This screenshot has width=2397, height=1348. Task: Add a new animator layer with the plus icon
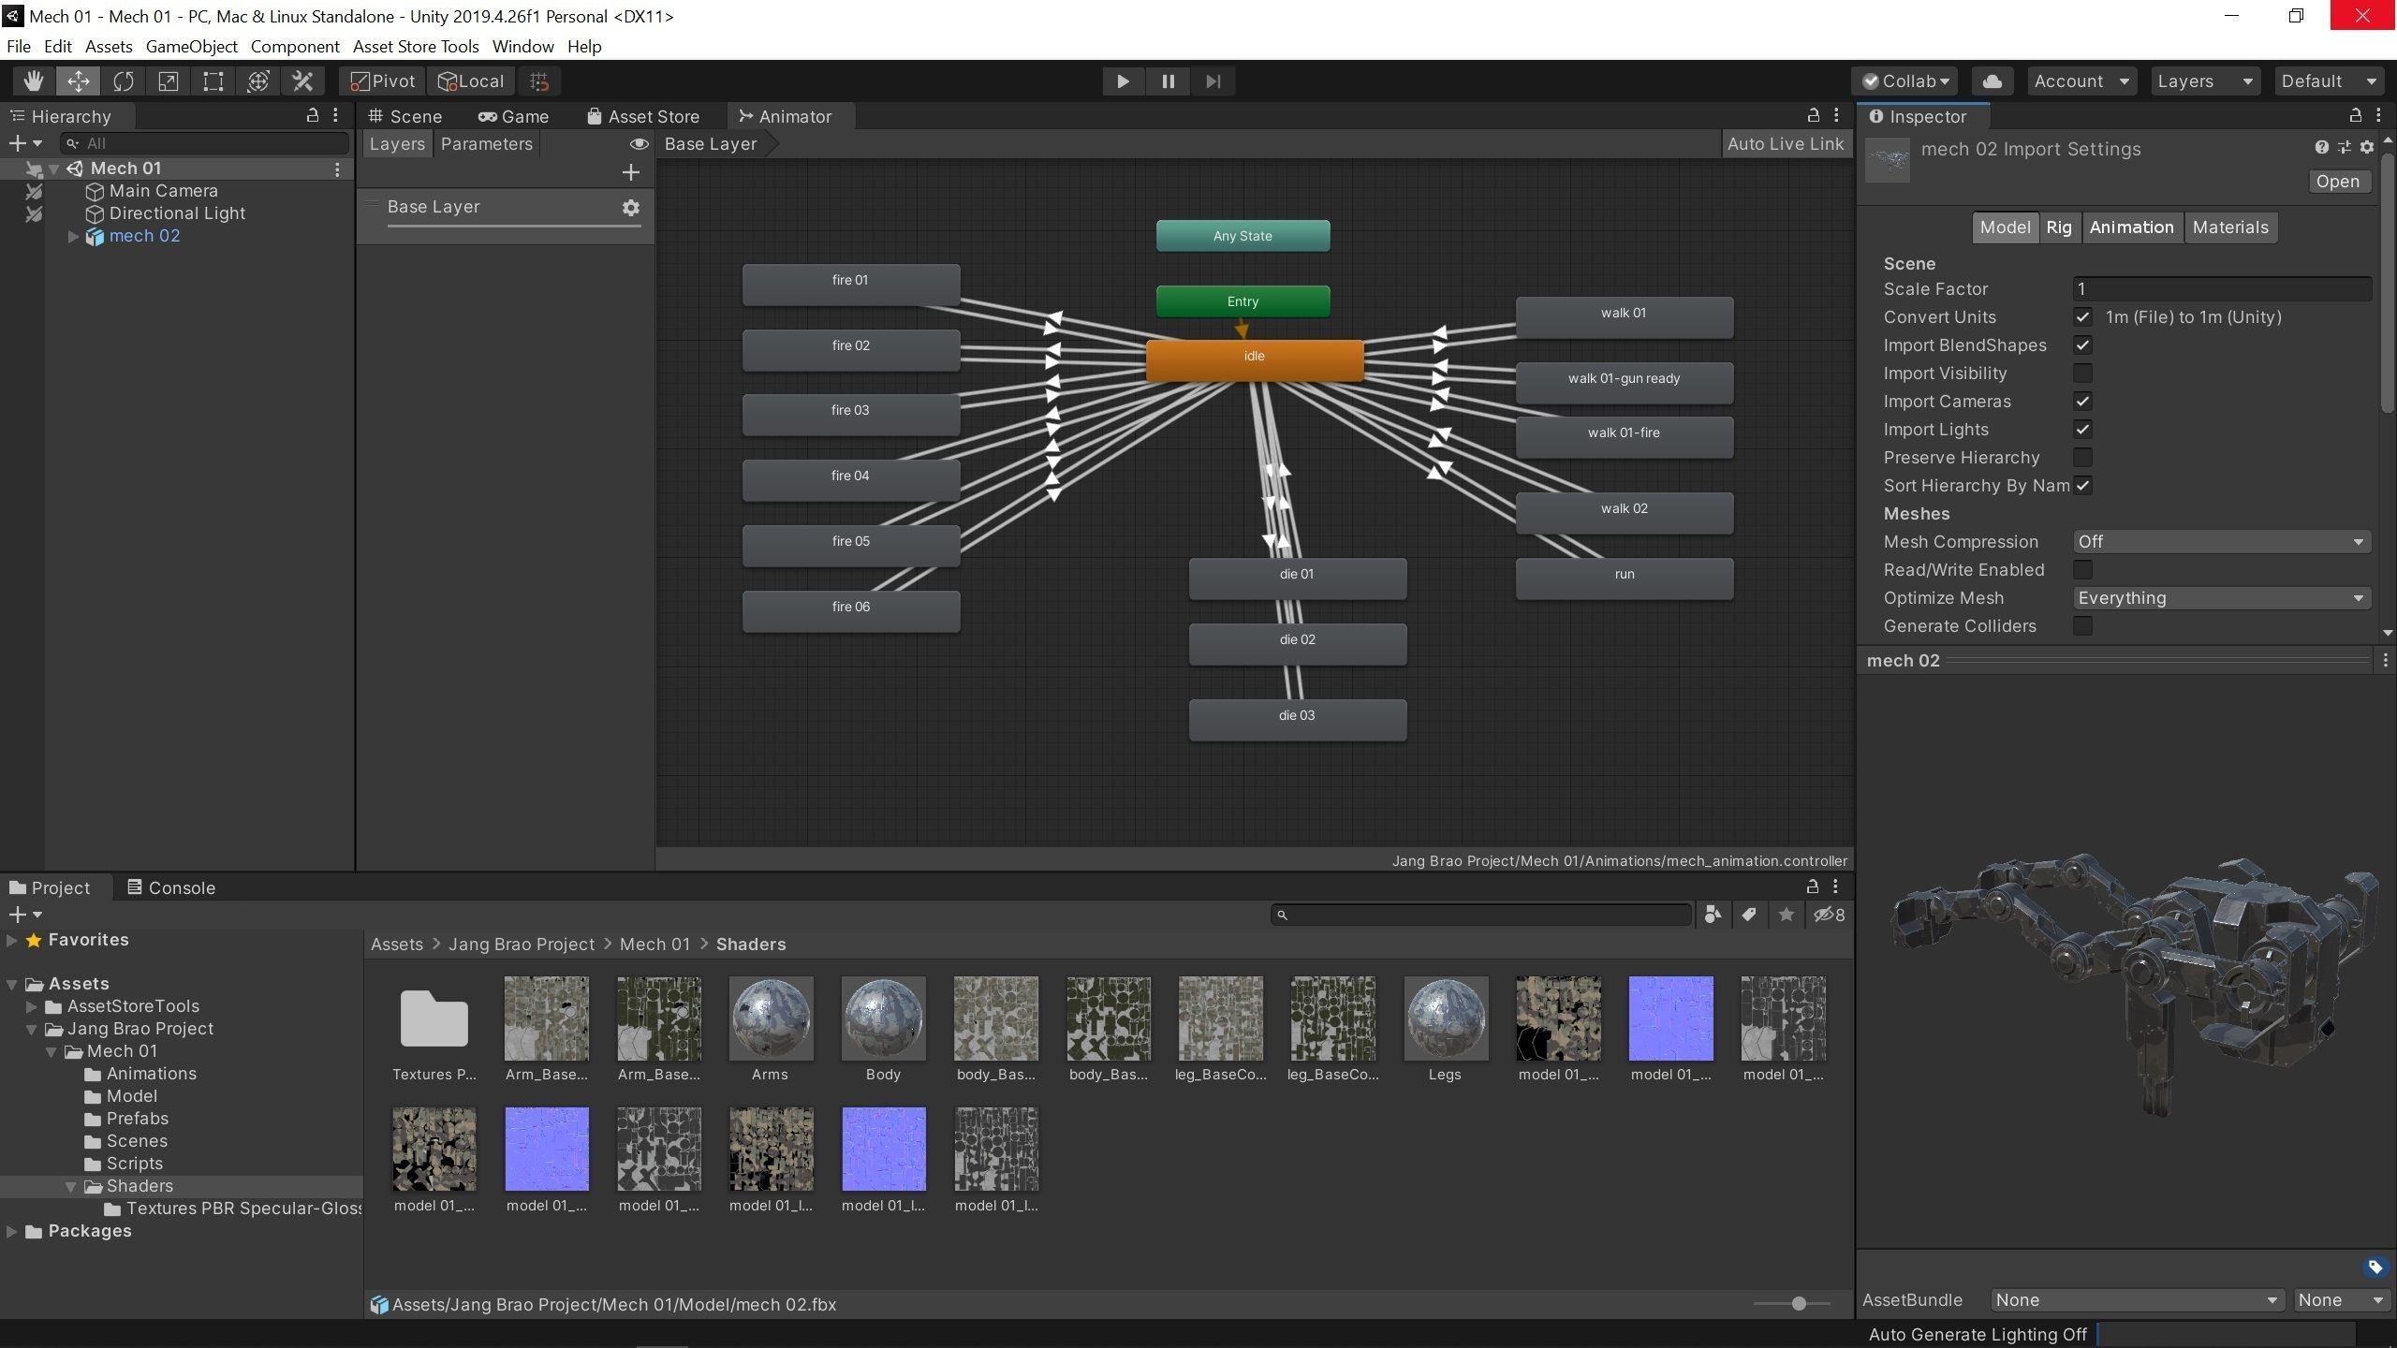pyautogui.click(x=630, y=172)
